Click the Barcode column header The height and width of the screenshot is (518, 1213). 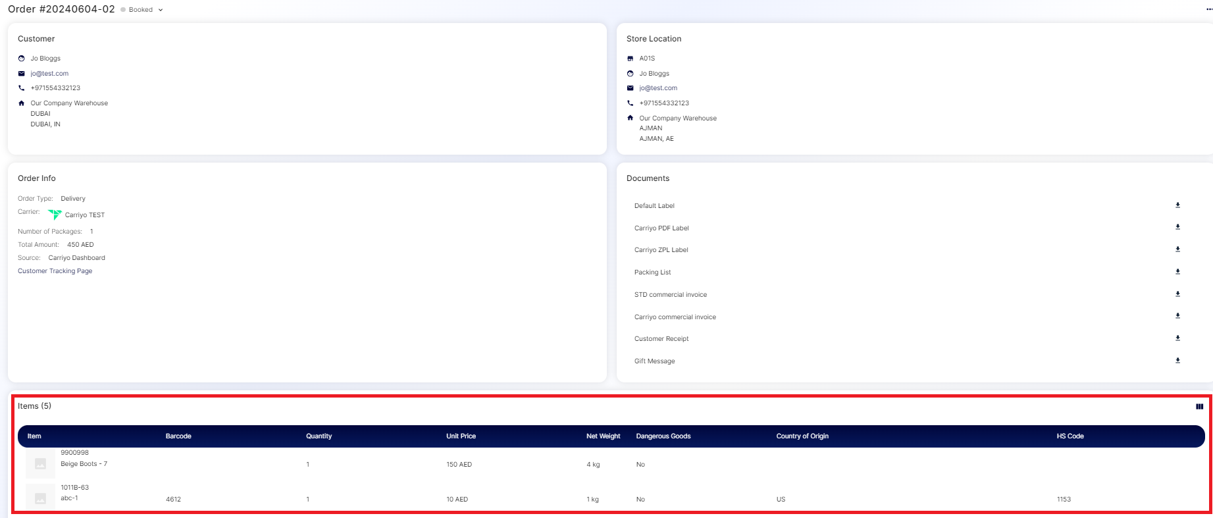178,436
